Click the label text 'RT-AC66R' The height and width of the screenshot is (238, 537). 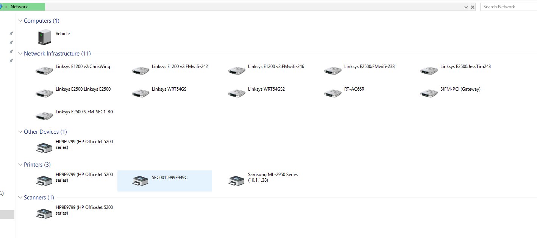(354, 89)
